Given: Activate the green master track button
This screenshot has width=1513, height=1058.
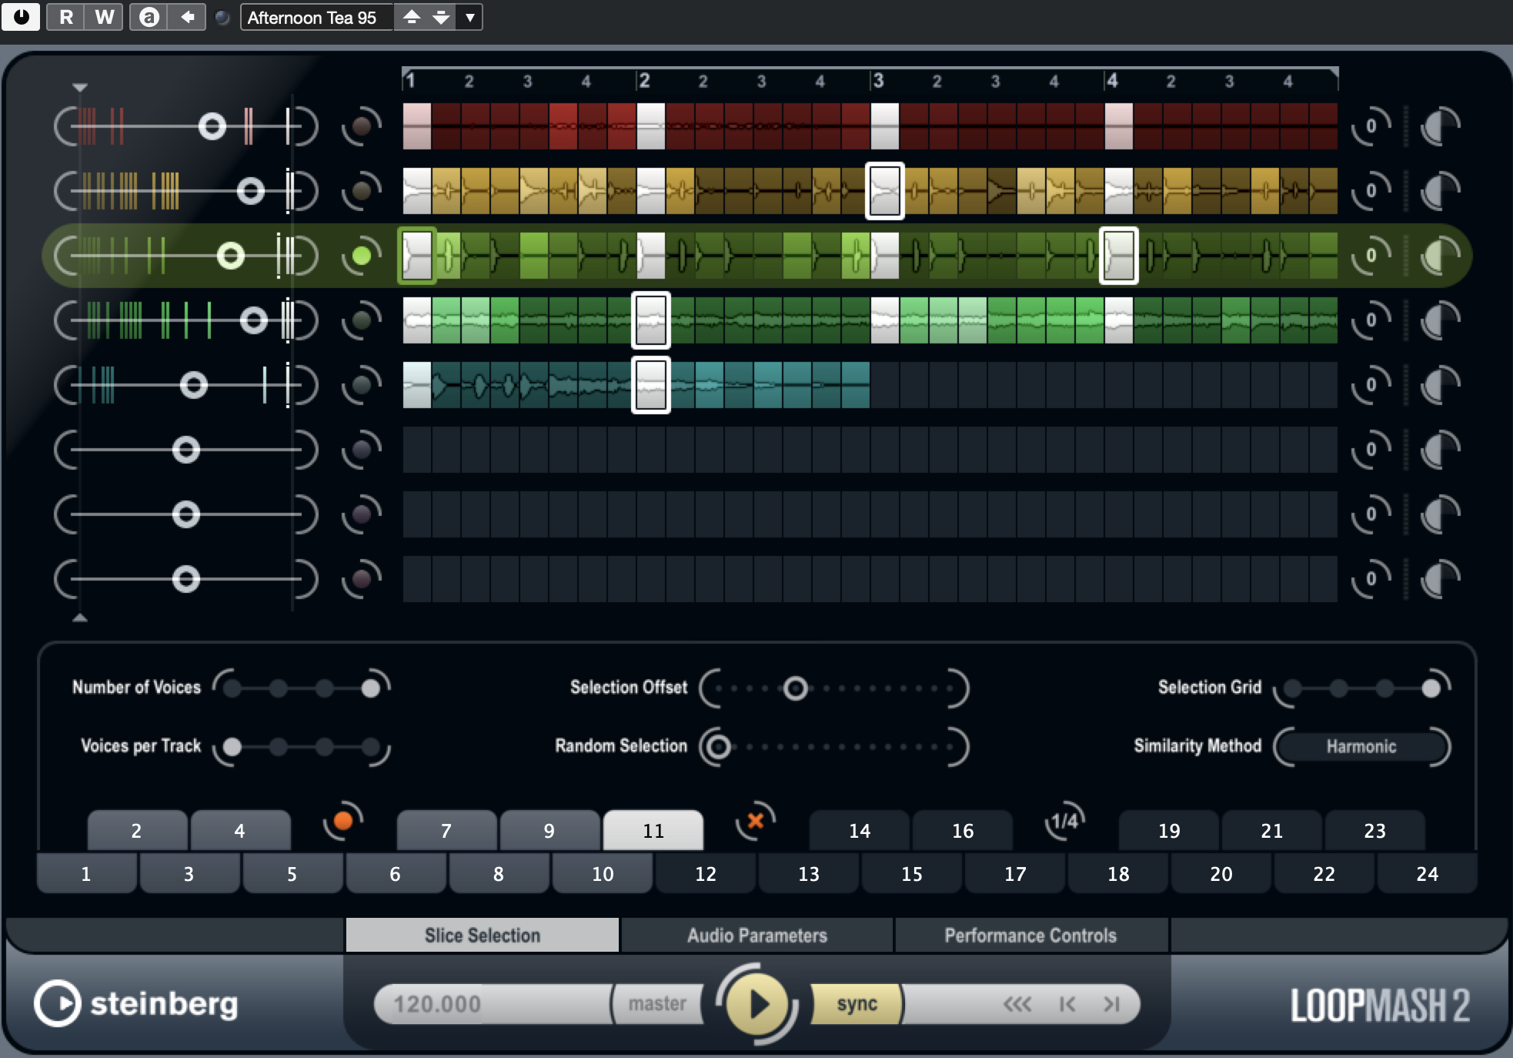Looking at the screenshot, I should click(x=361, y=256).
